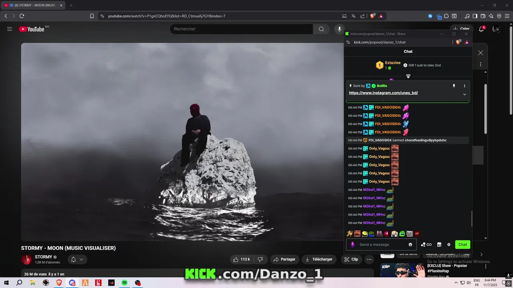
Task: Open options for the Shaw - Popstar video
Action: (486, 266)
